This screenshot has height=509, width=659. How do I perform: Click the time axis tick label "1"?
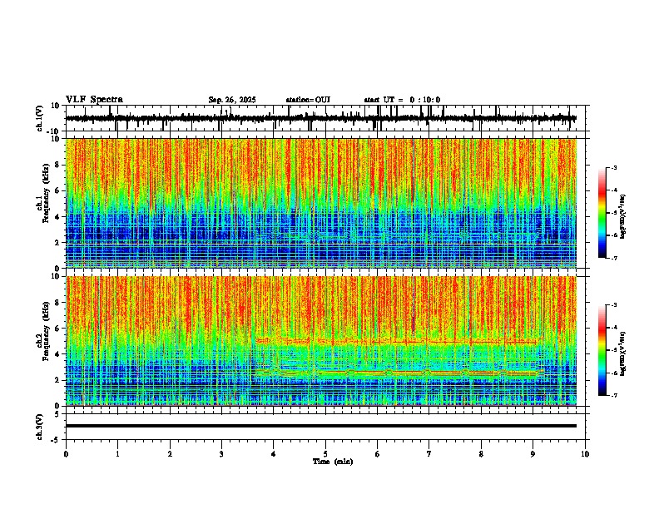[x=117, y=454]
